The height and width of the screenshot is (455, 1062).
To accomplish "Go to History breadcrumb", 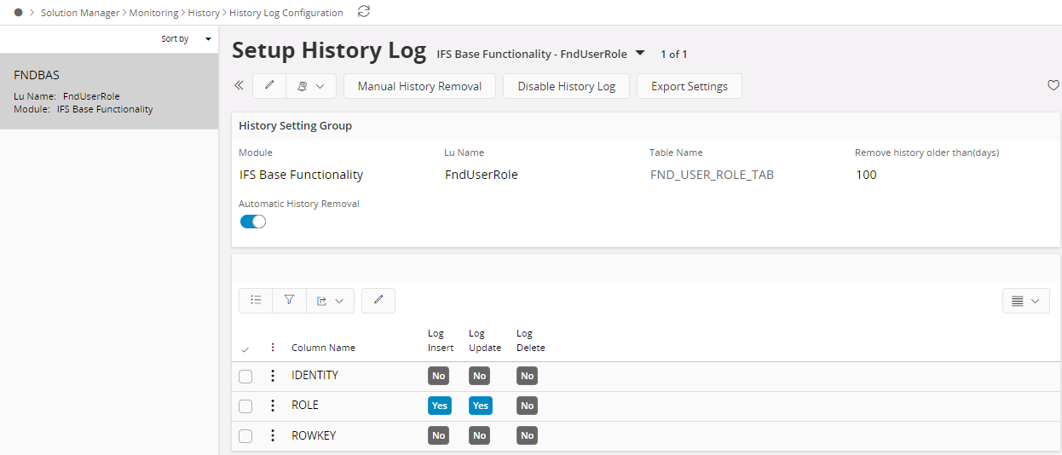I will (204, 13).
